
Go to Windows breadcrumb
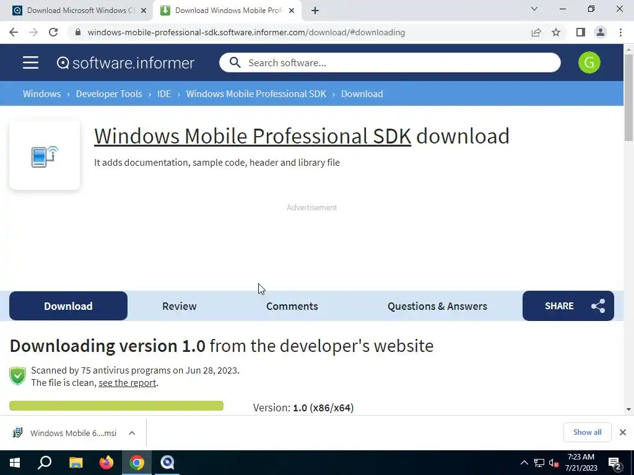pos(41,94)
